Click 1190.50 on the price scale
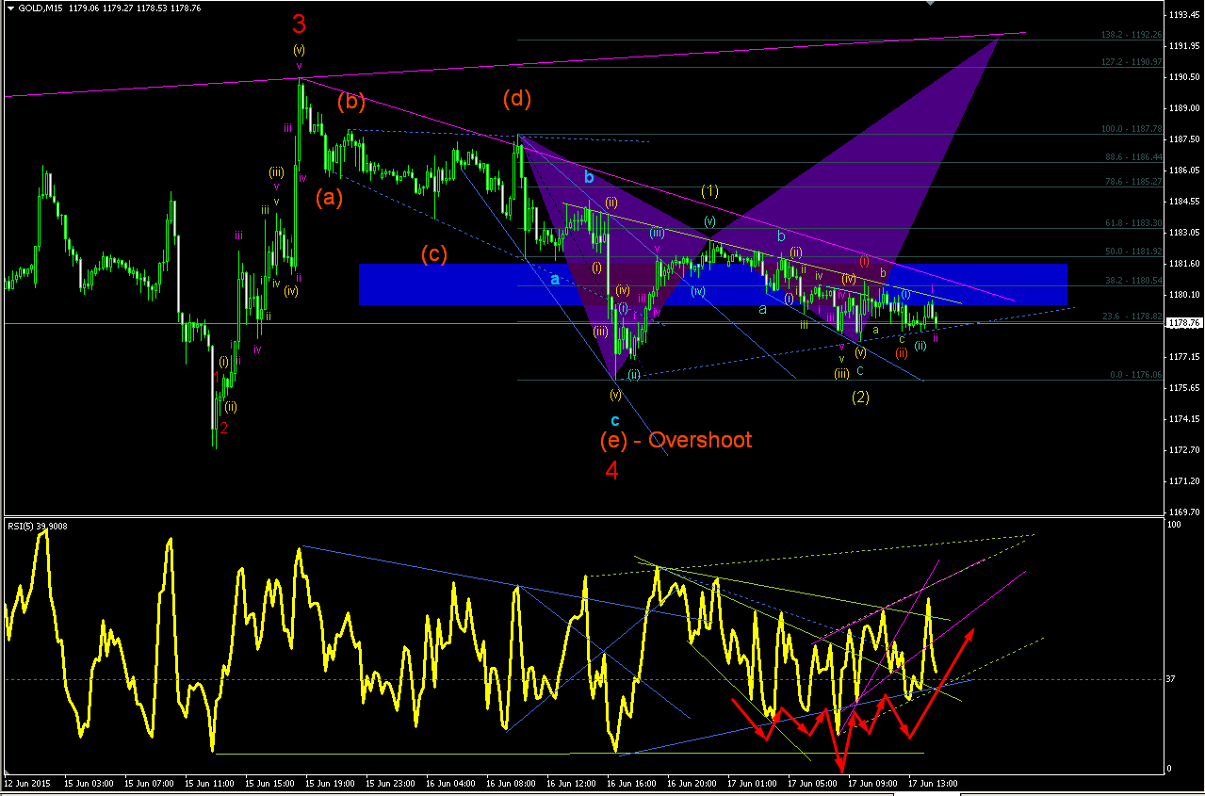The height and width of the screenshot is (796, 1205). [1184, 77]
